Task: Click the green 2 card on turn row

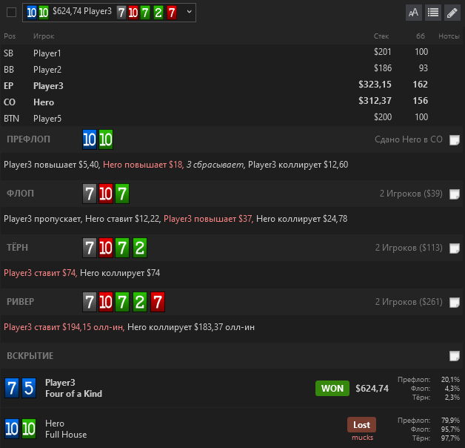Action: pos(140,248)
